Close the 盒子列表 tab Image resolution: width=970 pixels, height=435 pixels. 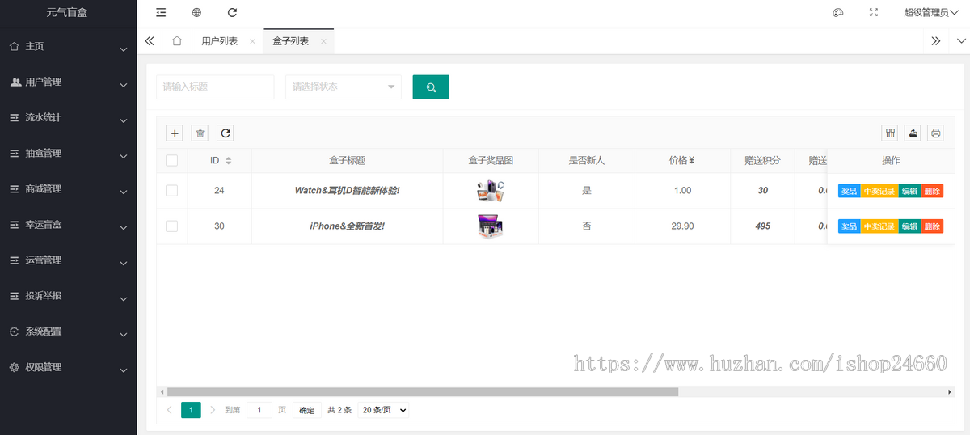pos(324,41)
